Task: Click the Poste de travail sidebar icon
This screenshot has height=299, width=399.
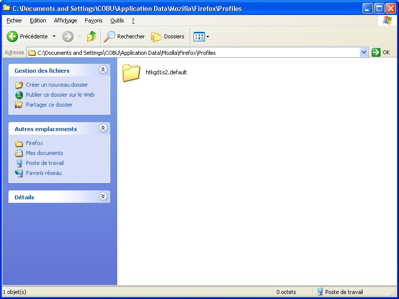Action: click(x=19, y=163)
